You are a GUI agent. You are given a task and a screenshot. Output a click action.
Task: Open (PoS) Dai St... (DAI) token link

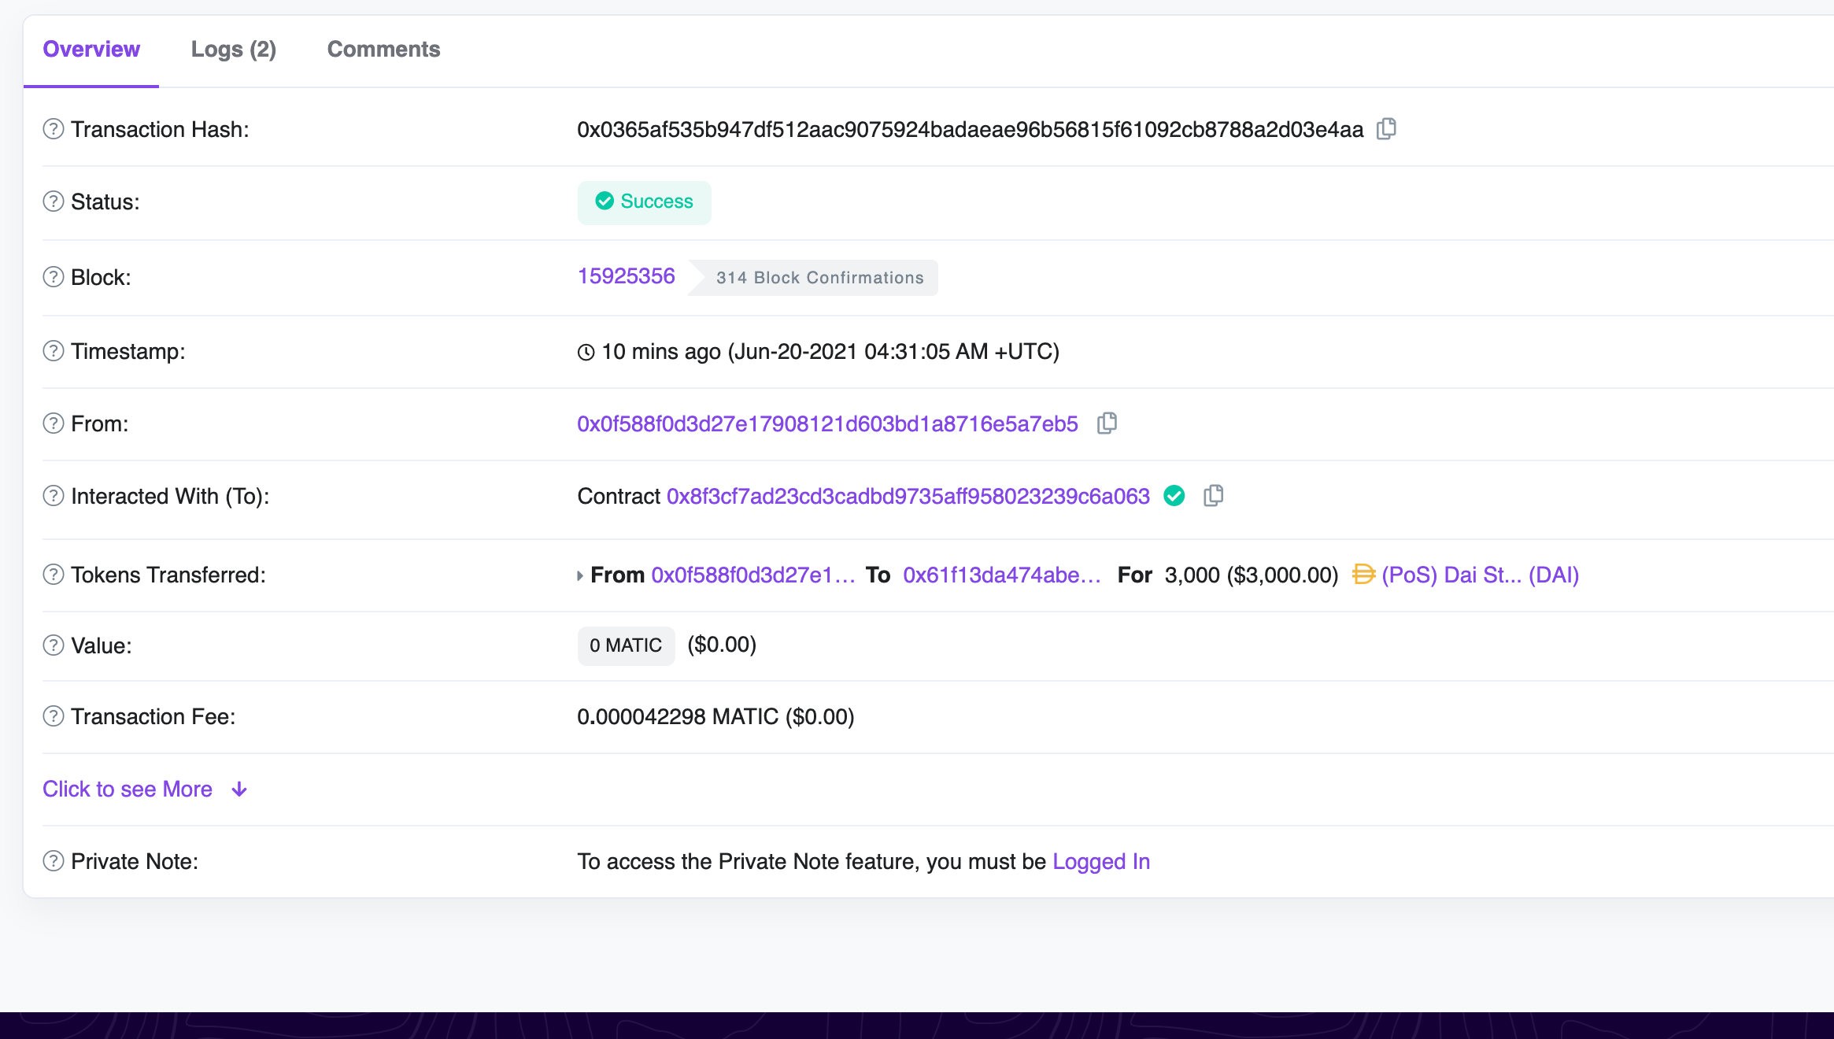pyautogui.click(x=1481, y=575)
